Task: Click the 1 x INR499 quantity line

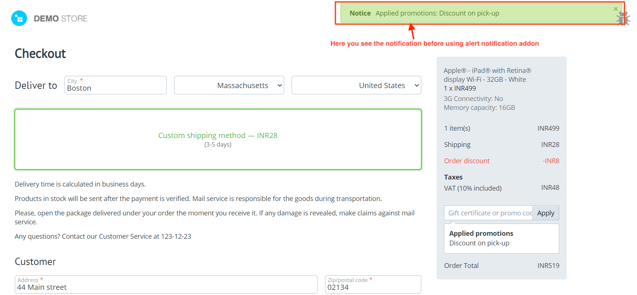Action: (x=460, y=88)
